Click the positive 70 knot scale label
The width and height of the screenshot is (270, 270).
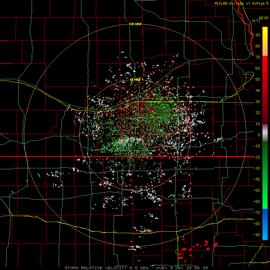258,57
